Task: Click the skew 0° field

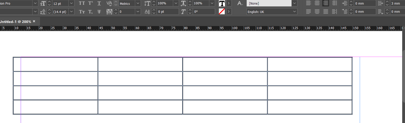Action: coord(204,12)
